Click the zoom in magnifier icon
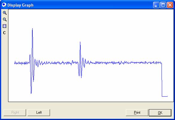 [x=5, y=13]
